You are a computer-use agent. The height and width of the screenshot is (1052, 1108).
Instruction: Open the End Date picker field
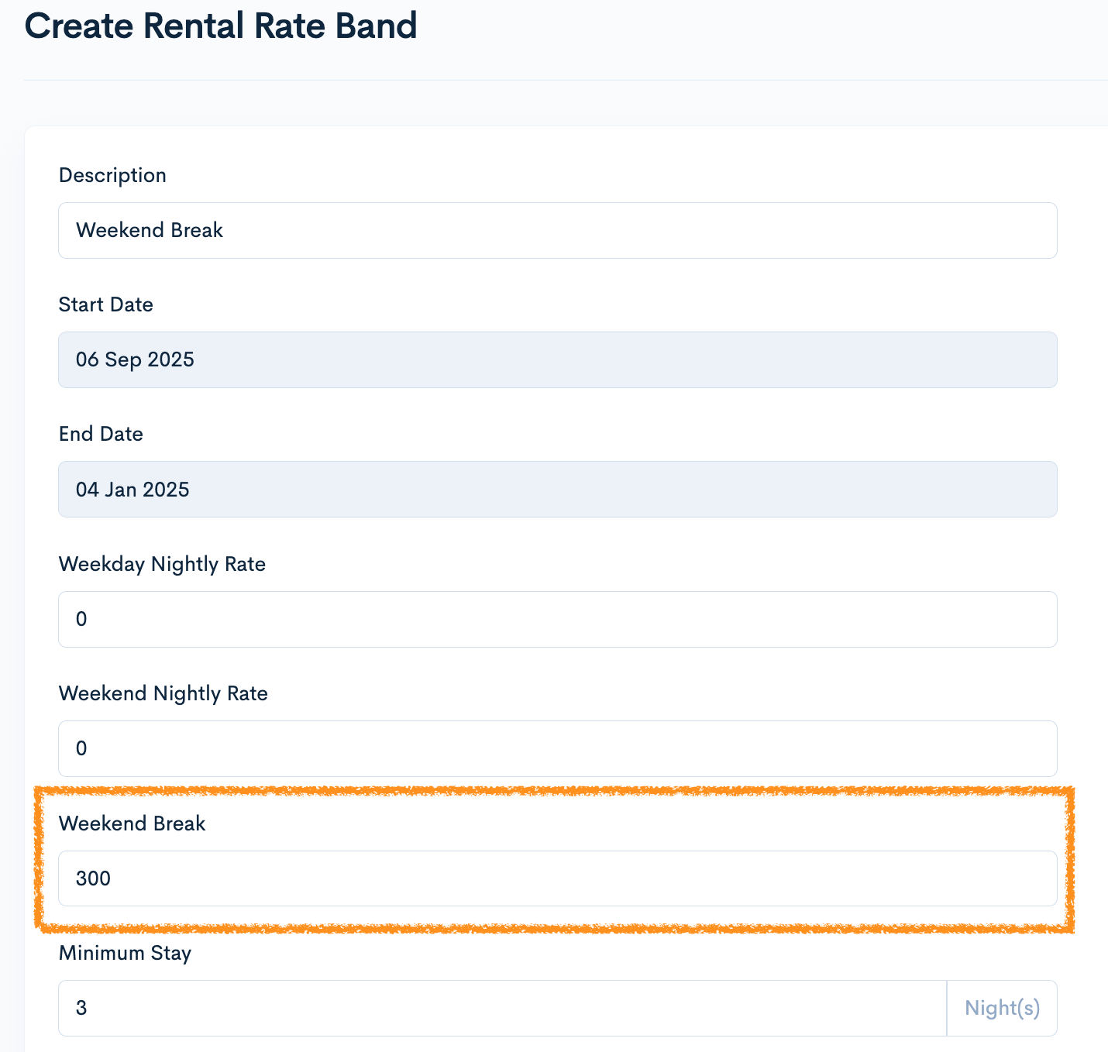click(x=557, y=490)
